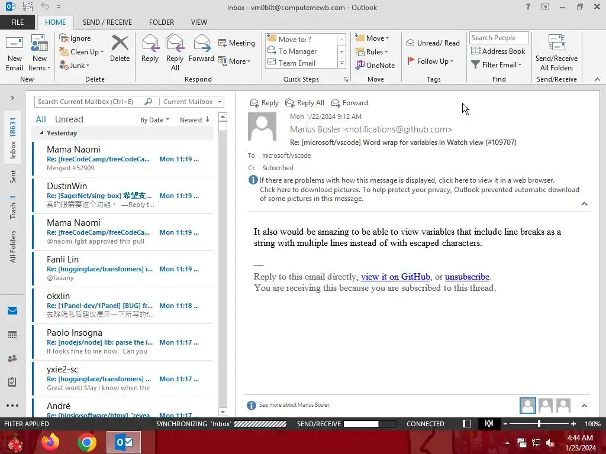Collapse the ribbon
The width and height of the screenshot is (606, 454).
click(x=597, y=79)
